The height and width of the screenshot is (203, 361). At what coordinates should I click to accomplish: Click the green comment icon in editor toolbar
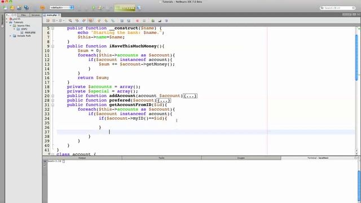(x=153, y=21)
